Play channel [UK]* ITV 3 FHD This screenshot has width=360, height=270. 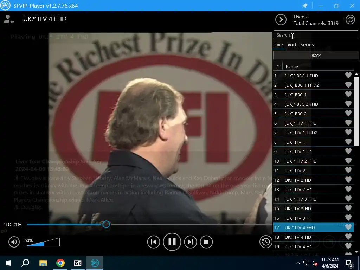313,199
